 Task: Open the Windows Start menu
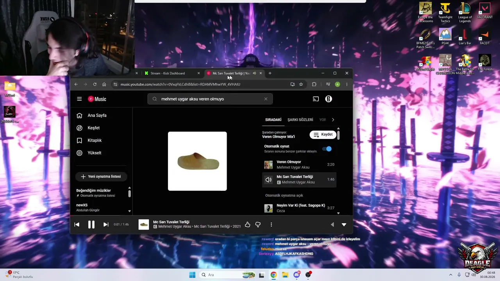point(192,275)
